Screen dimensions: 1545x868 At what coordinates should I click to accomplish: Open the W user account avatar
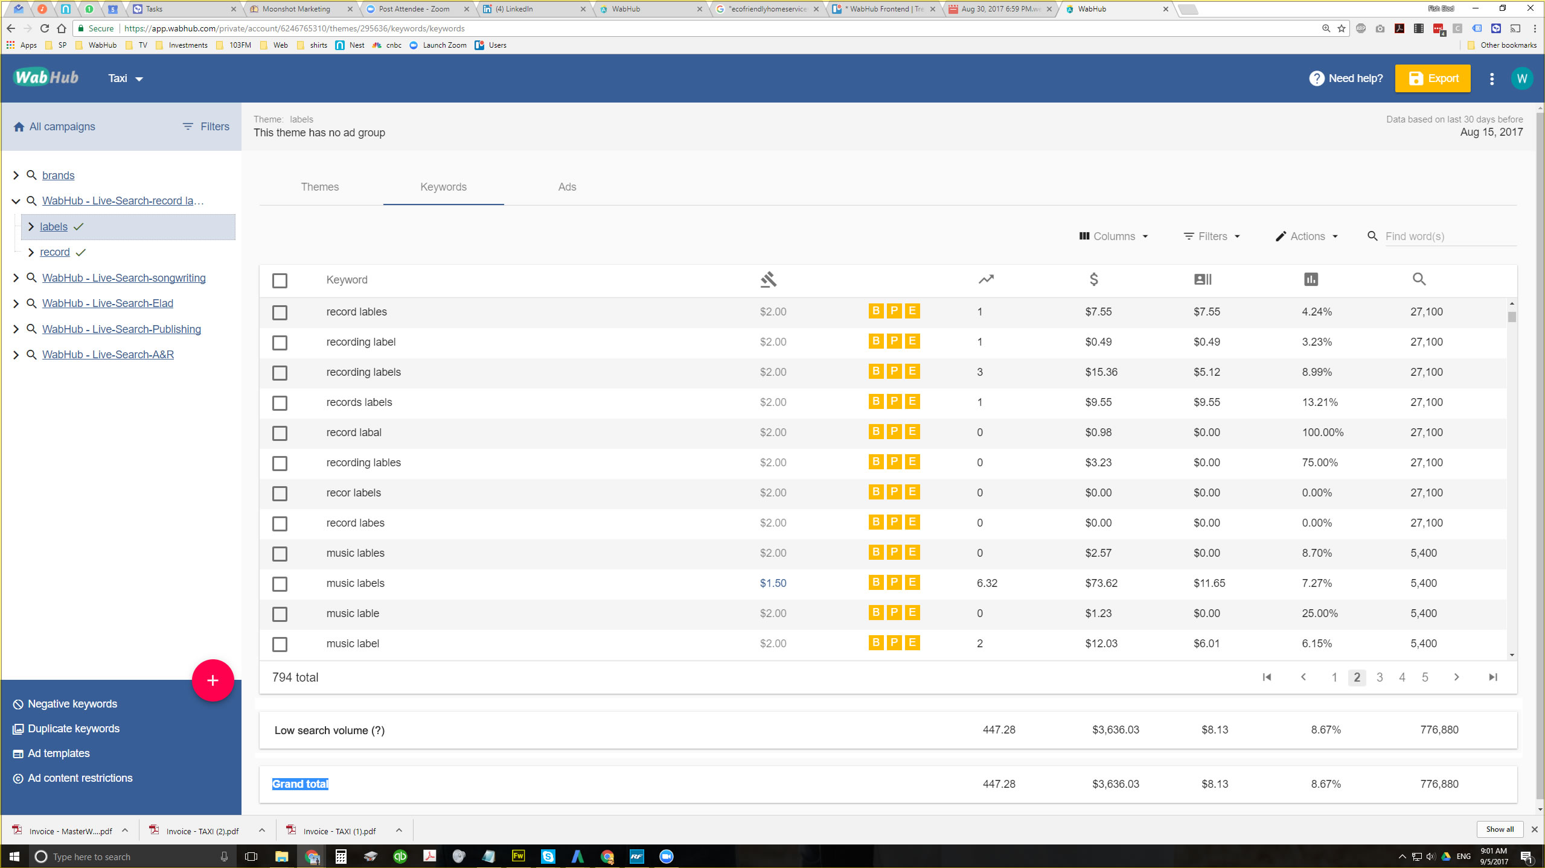[x=1521, y=78]
